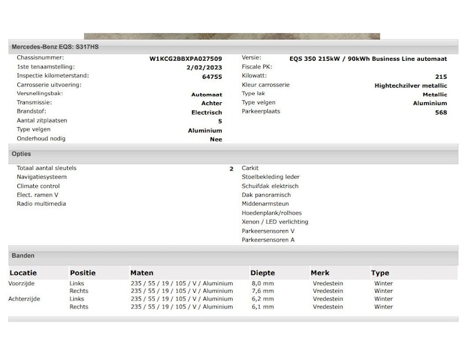The width and height of the screenshot is (473, 355).
Task: Click the Maten column header
Action: point(142,273)
